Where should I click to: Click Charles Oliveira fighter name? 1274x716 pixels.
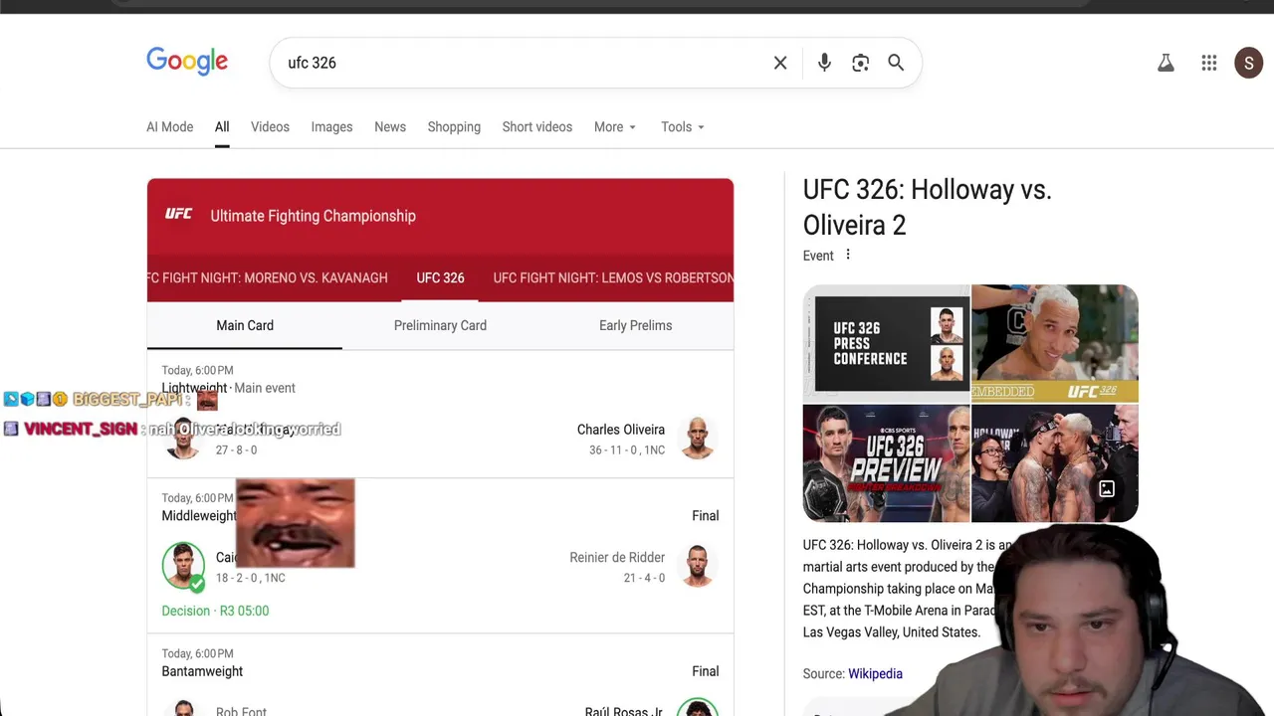pos(621,430)
